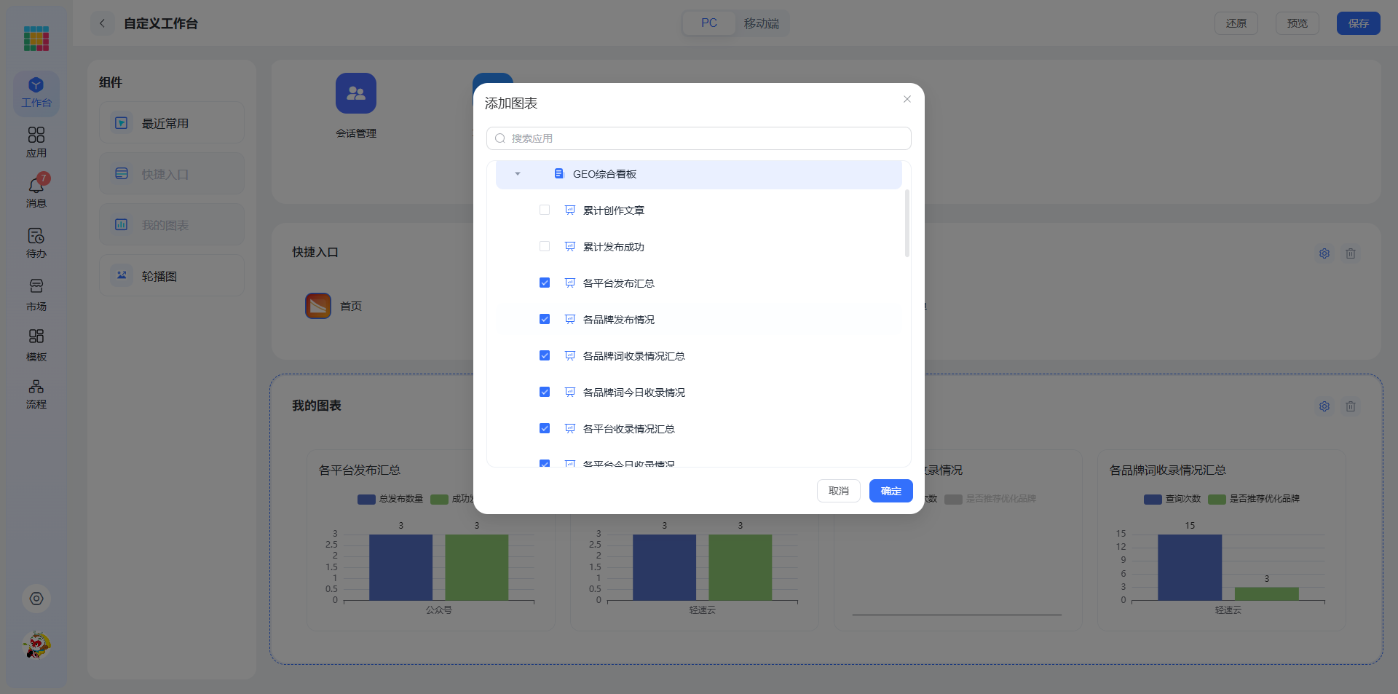Click the 首页 shortcut icon

(x=318, y=306)
